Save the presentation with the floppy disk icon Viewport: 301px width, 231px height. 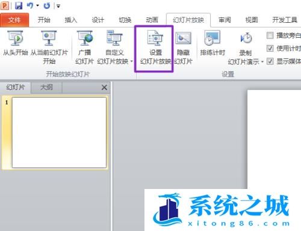click(19, 5)
